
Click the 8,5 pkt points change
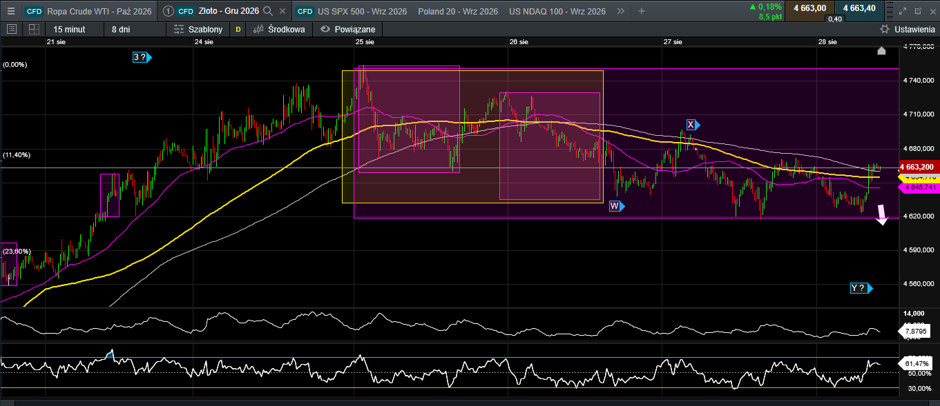pos(769,16)
